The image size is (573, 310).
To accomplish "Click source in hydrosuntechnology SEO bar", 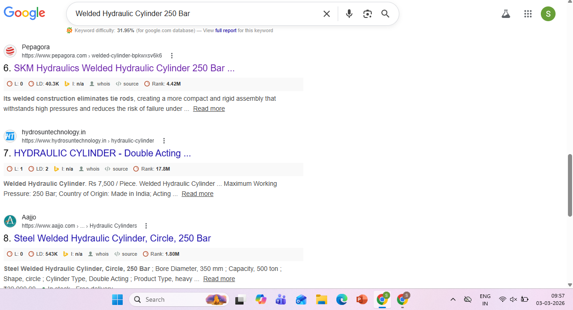I will pyautogui.click(x=117, y=169).
